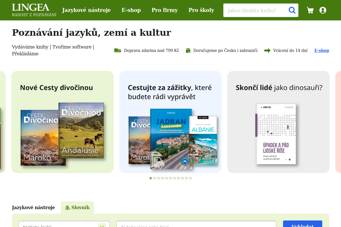Select the fourth carousel dot
This screenshot has height=227, width=341.
[x=163, y=178]
